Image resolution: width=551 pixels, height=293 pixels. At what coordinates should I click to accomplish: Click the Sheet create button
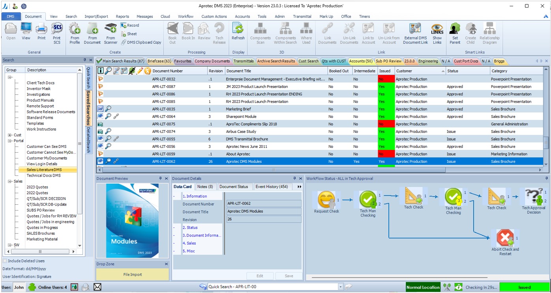tap(129, 34)
